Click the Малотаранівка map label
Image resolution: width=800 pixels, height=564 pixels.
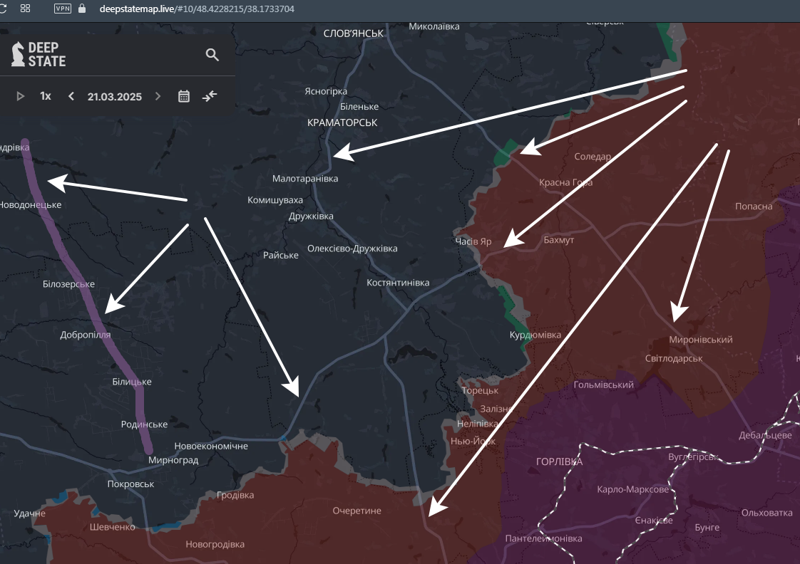pos(305,179)
